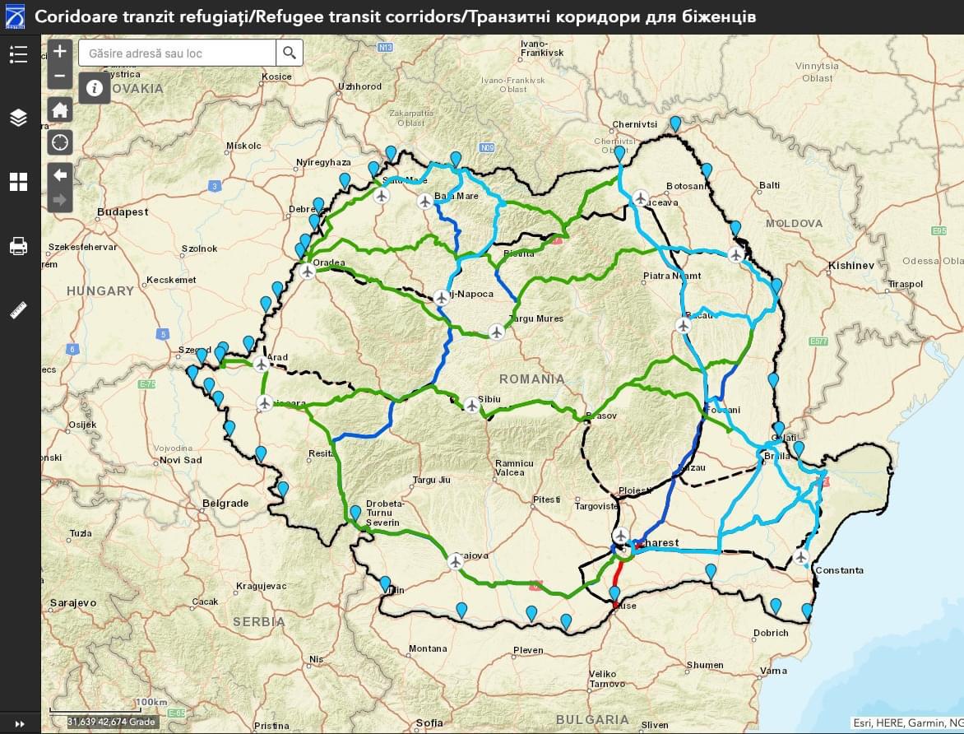Click the Constanta airport marker
Screen dimensions: 964x734
tap(801, 557)
